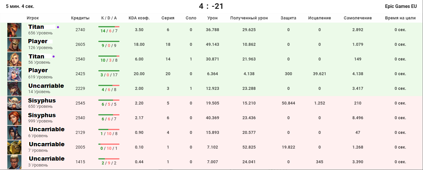423x170 pixels.
Task: Click the avatar of the level 656 Titan player
Action: tap(14, 30)
